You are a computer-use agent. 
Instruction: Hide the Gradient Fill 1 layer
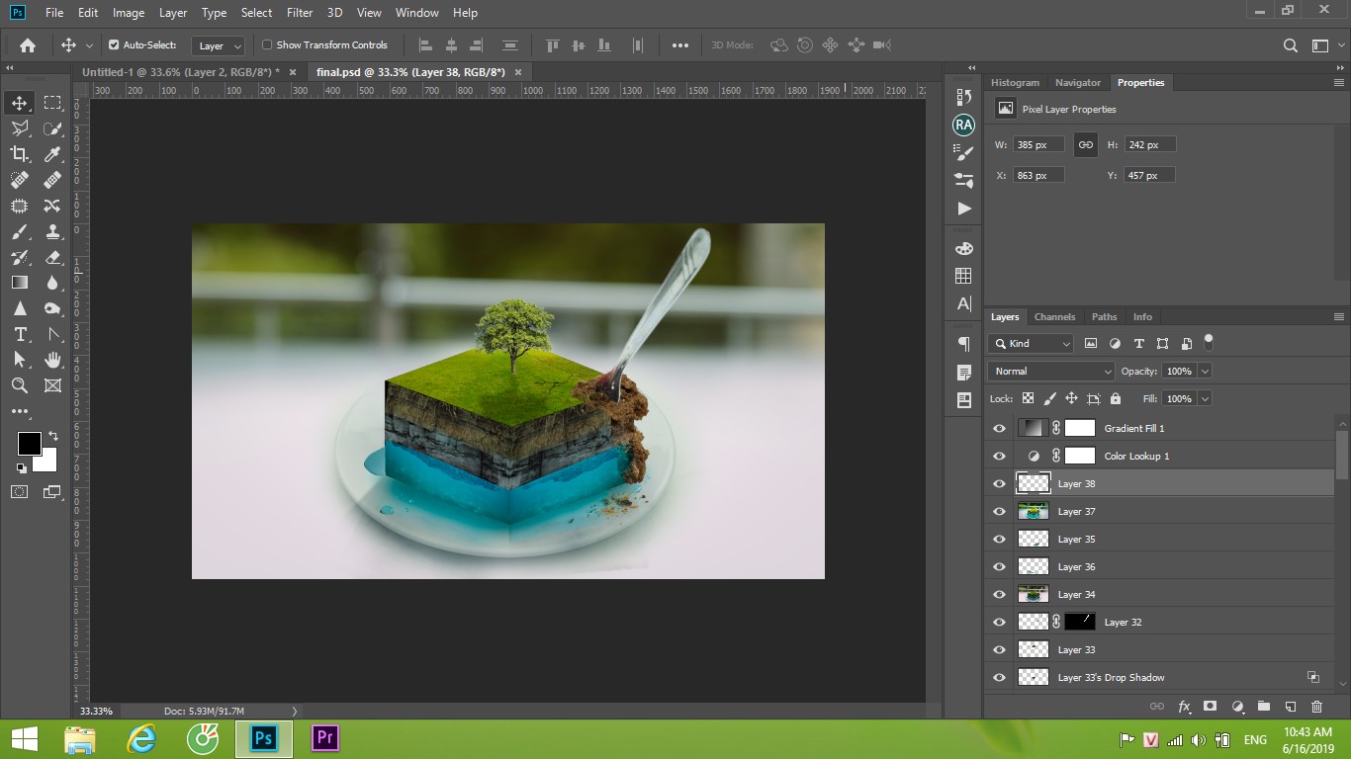[999, 429]
